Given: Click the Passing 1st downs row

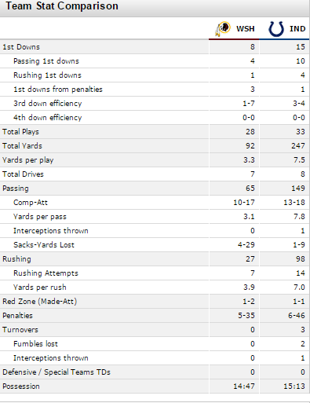Looking at the screenshot, I should [155, 61].
